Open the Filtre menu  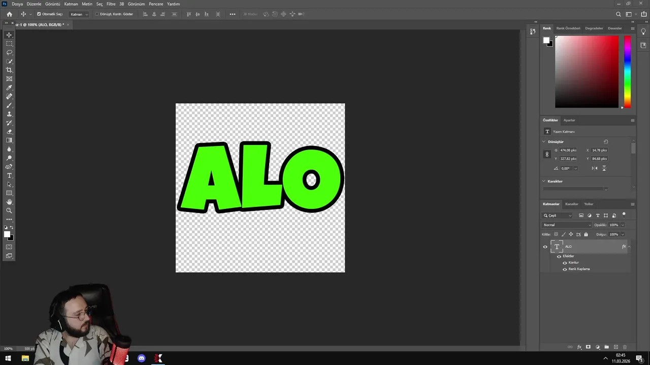coord(111,4)
